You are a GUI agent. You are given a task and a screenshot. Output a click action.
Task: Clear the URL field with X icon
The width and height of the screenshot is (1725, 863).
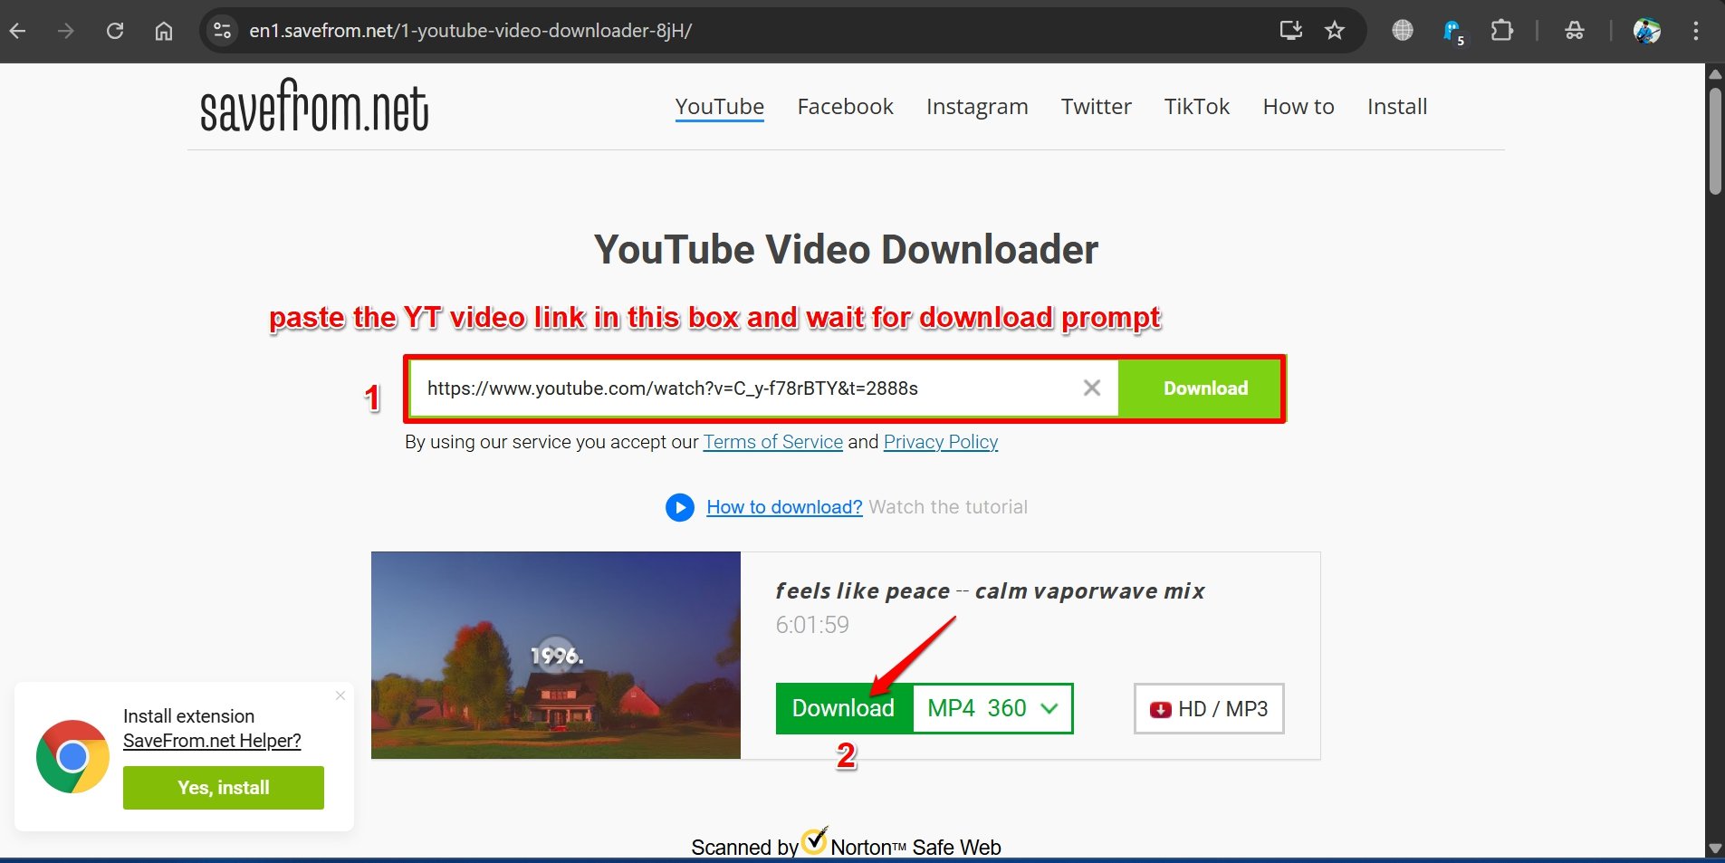(1092, 388)
